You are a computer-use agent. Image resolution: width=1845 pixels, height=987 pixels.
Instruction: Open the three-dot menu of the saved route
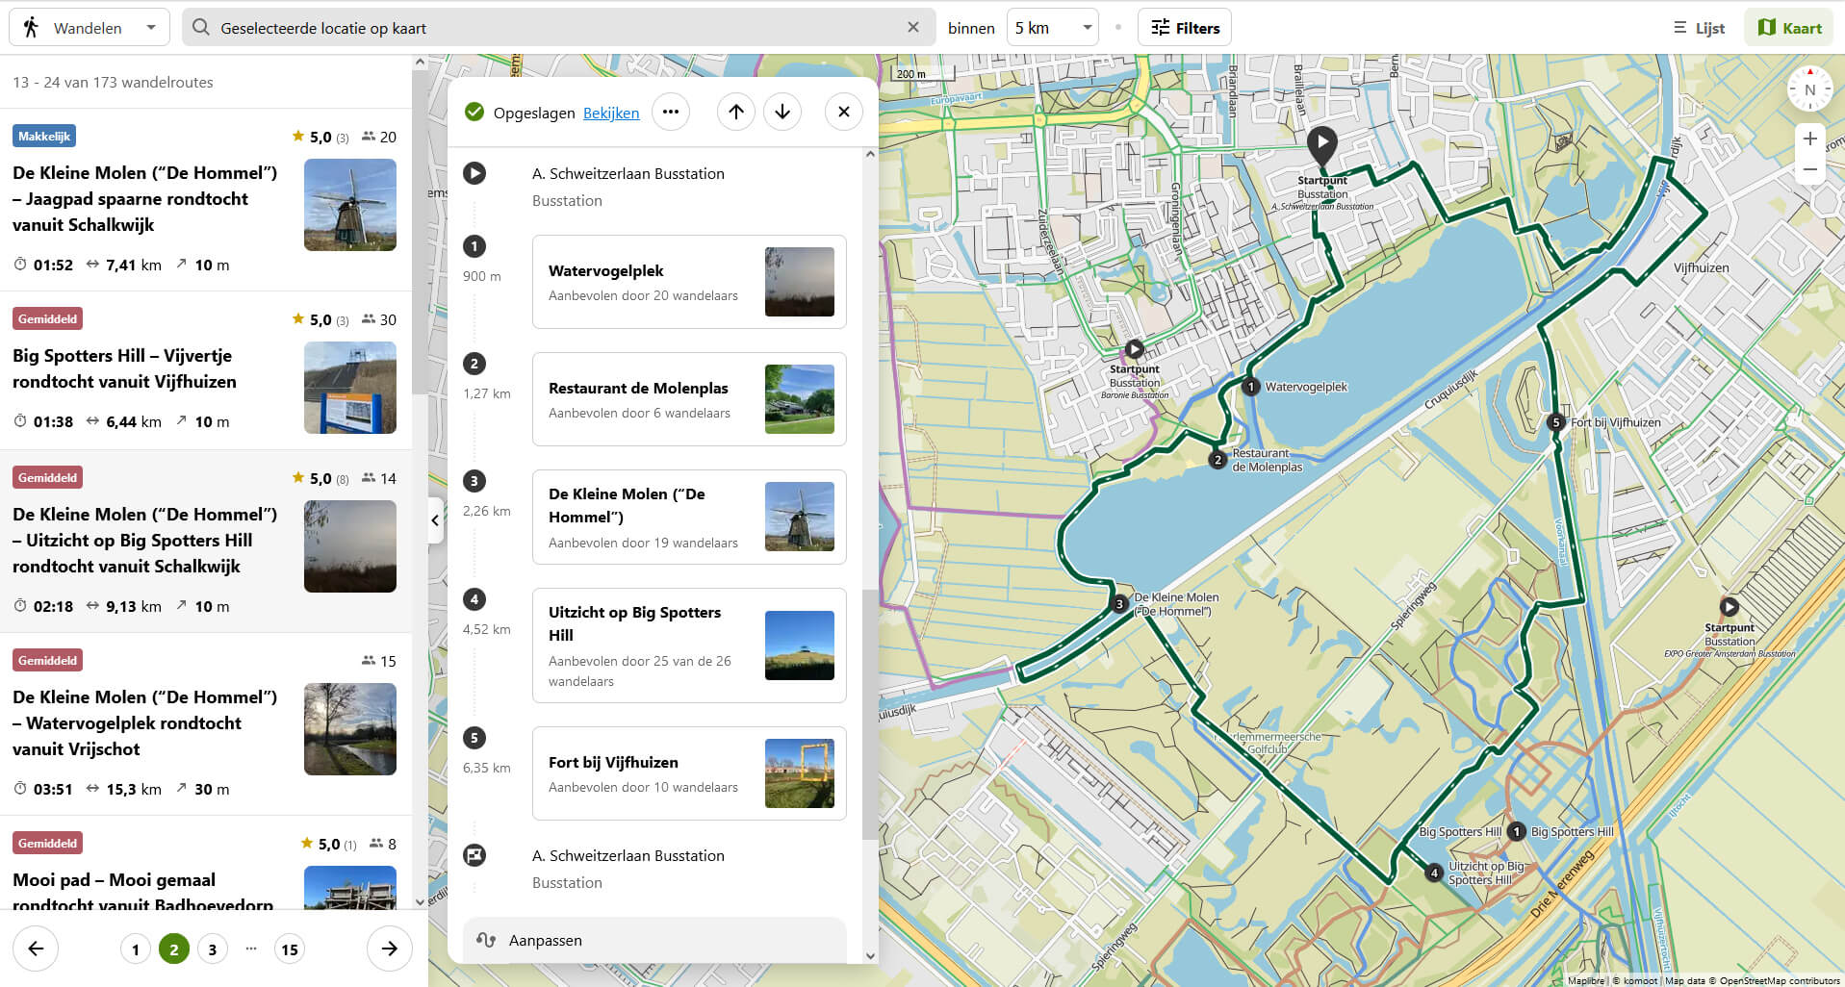[671, 112]
